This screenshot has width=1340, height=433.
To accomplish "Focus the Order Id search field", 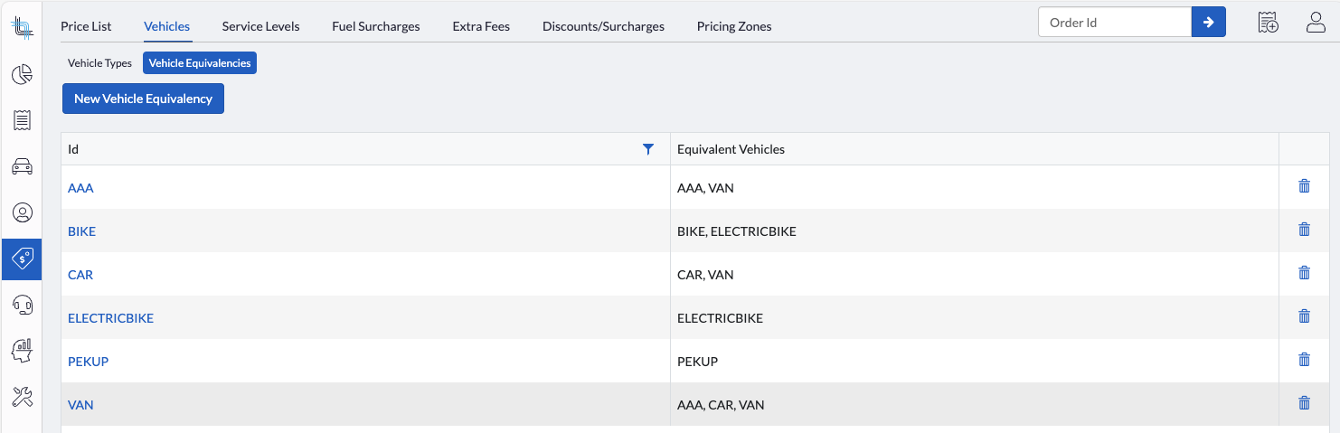I will click(x=1114, y=23).
